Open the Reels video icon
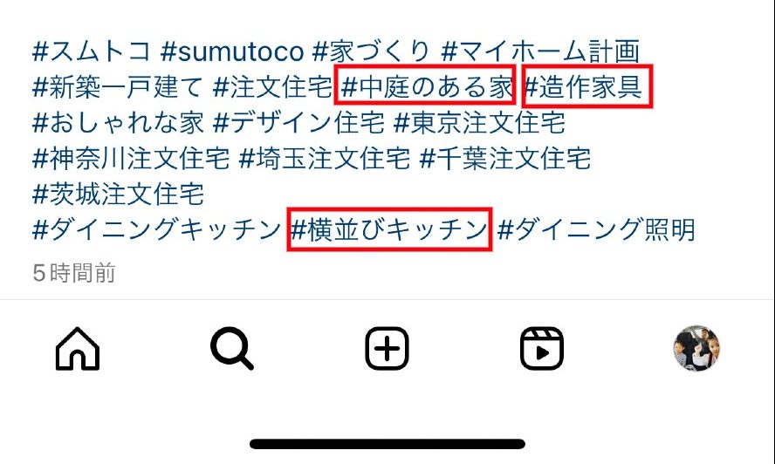 (x=542, y=348)
